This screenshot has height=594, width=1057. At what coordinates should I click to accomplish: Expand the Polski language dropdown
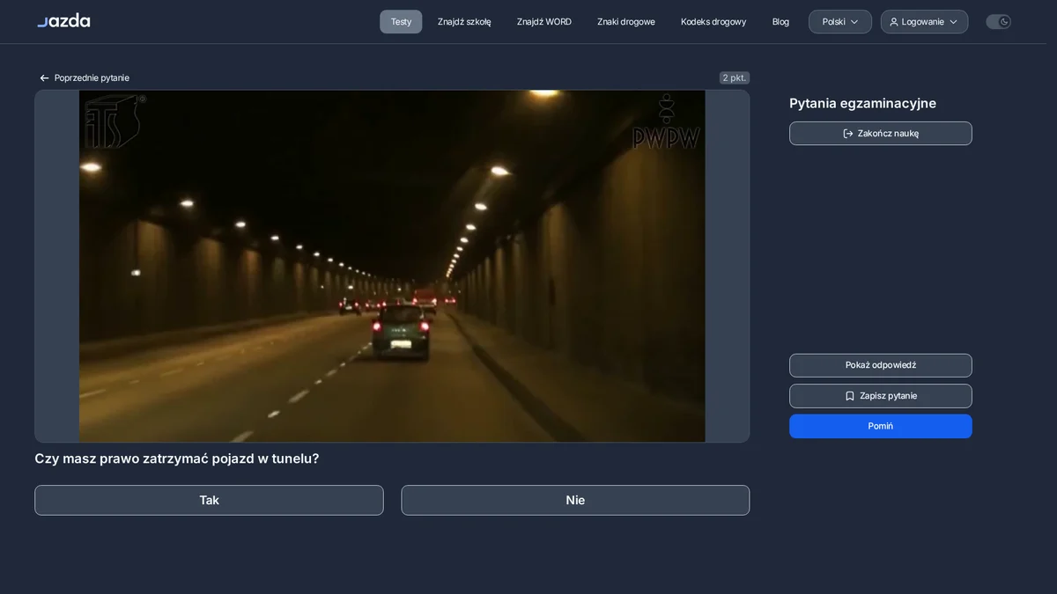[840, 22]
